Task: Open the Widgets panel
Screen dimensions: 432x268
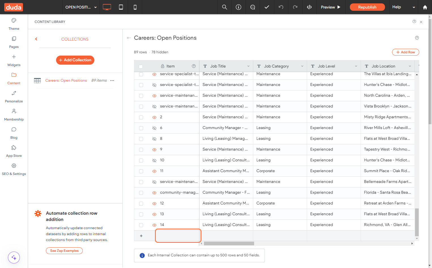Action: click(x=14, y=60)
